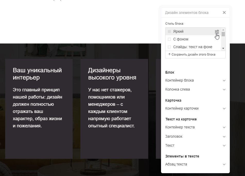Select the Яркий style checkbox
245x176 pixels.
tap(169, 31)
